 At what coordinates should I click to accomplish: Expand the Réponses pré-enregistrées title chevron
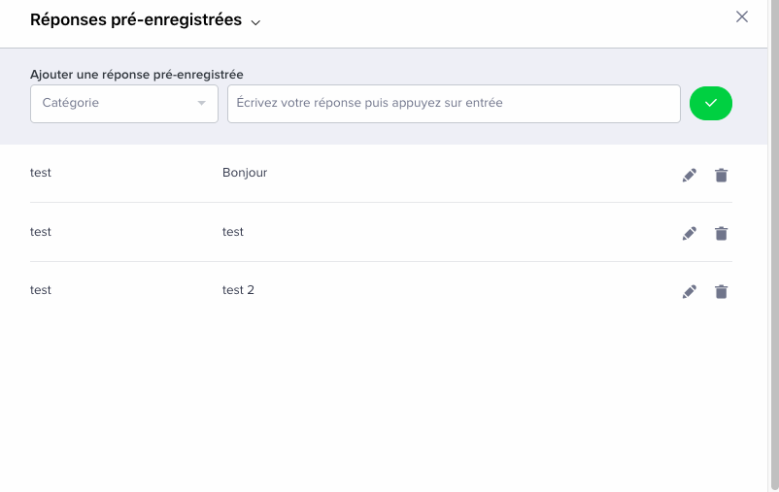[x=255, y=22]
